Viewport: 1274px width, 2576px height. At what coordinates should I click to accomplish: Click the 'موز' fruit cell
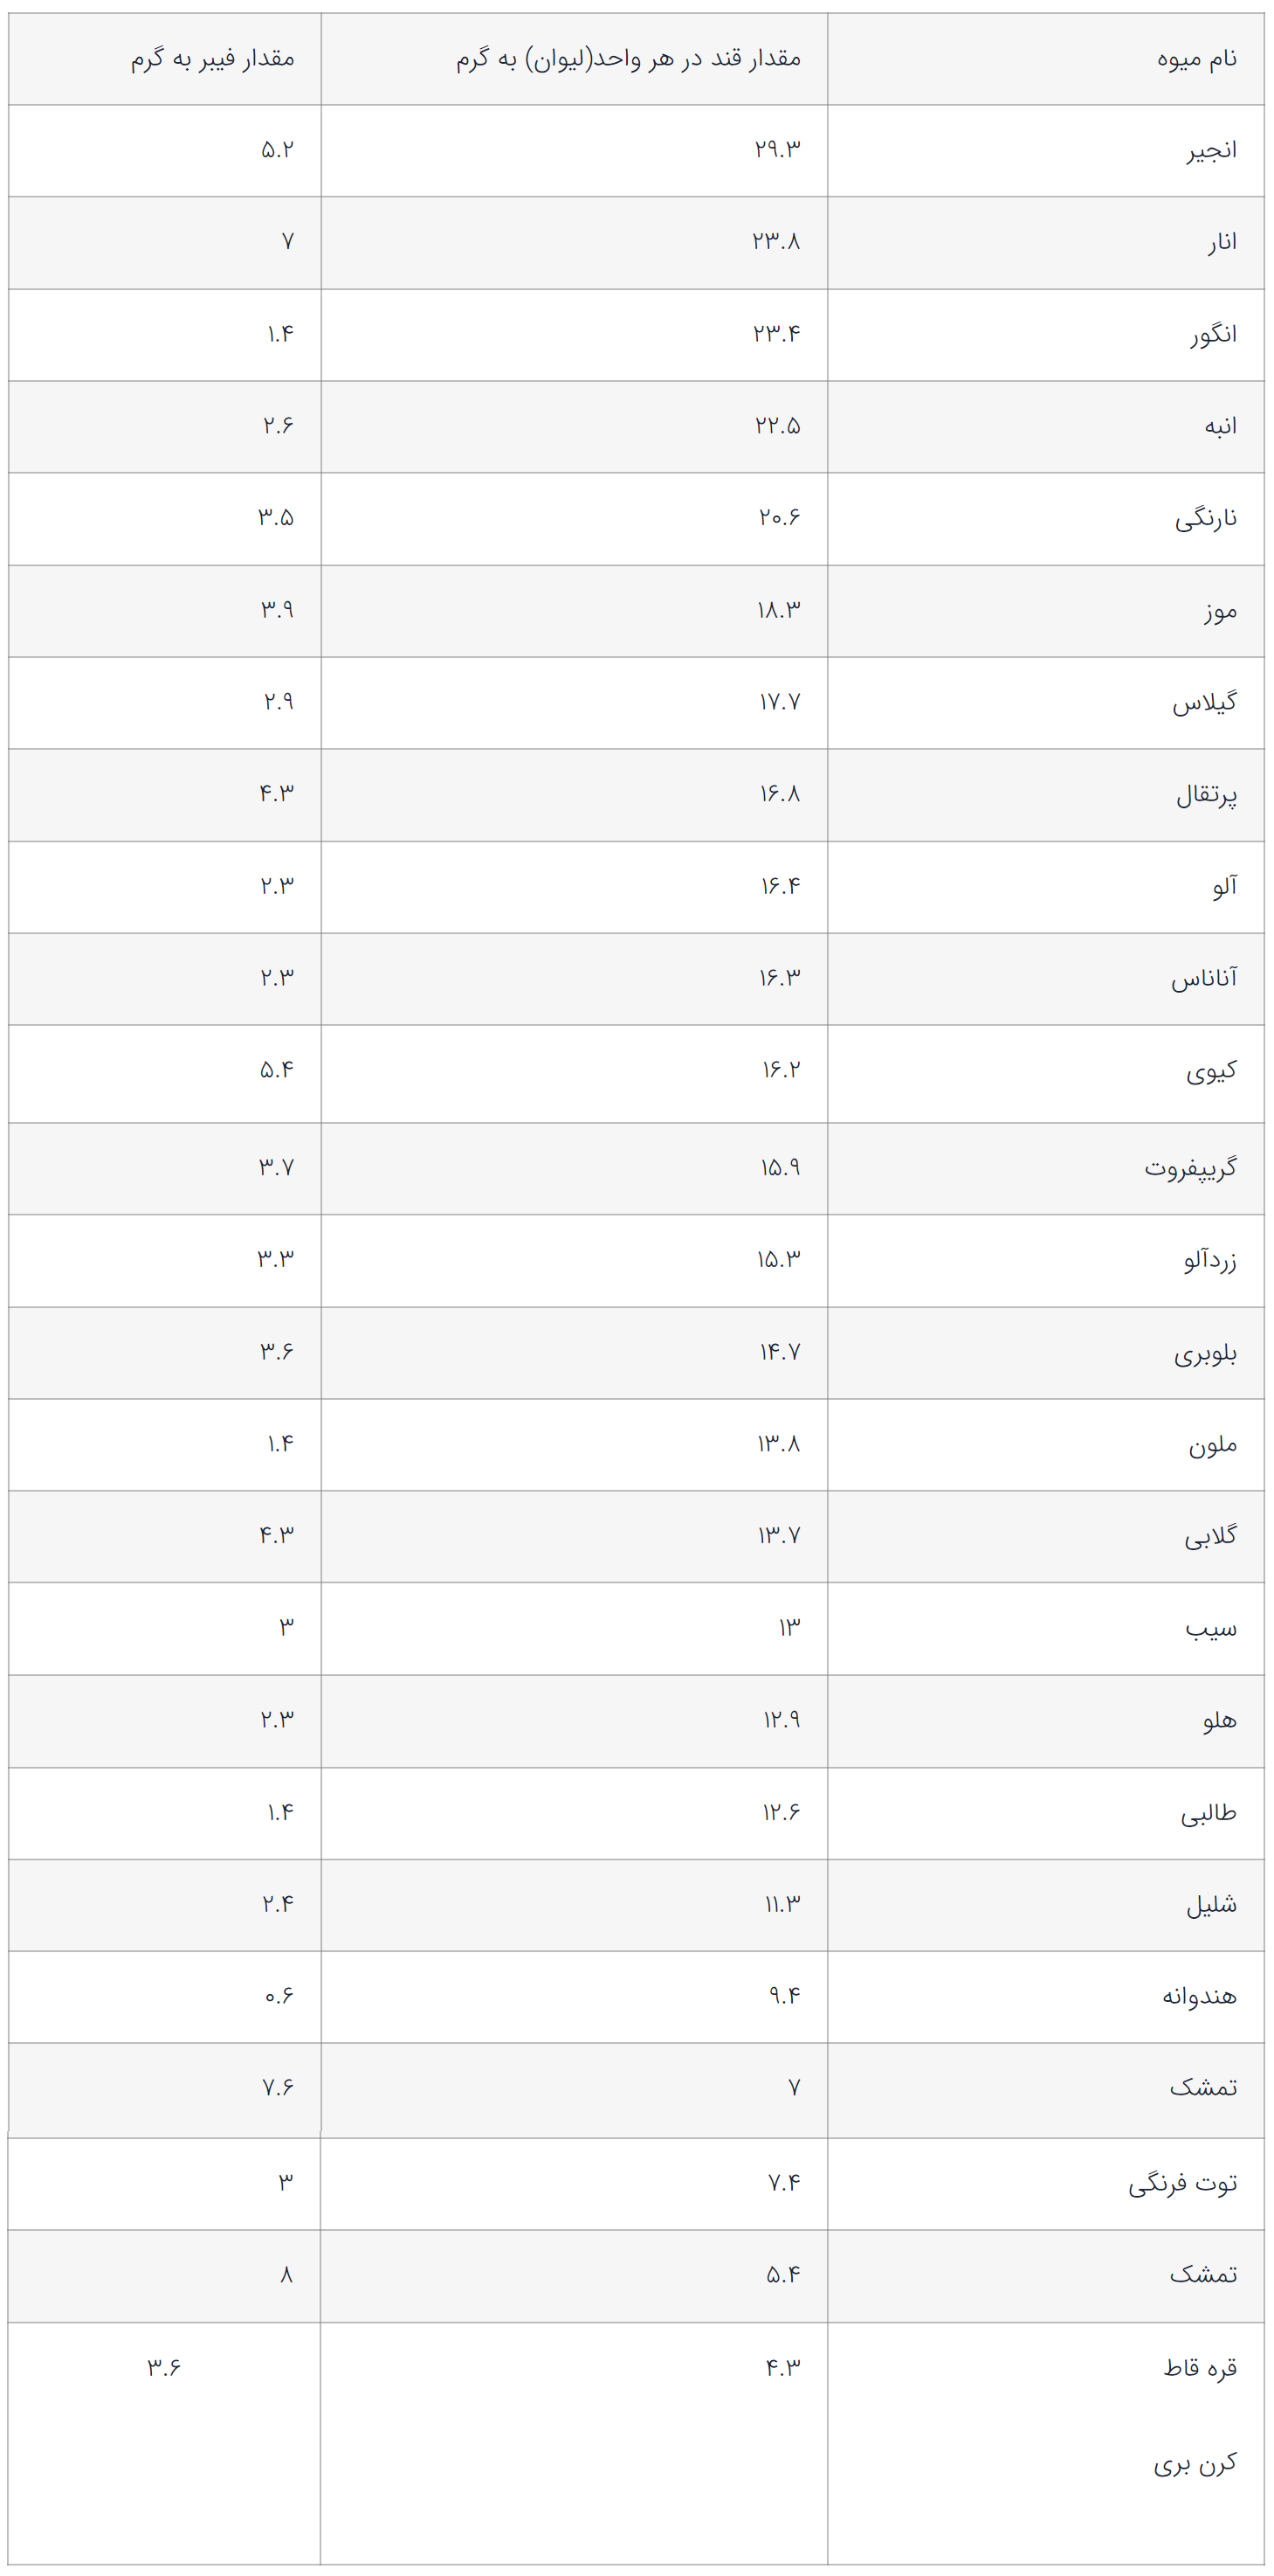tap(1220, 611)
